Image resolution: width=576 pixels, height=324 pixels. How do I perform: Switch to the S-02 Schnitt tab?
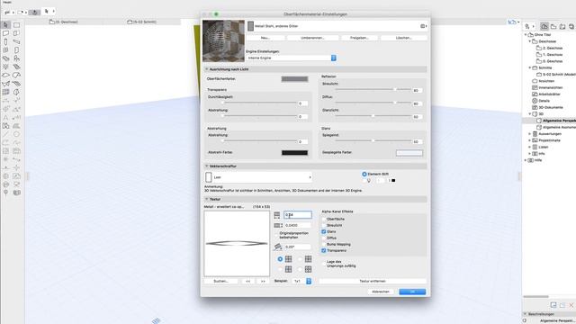142,22
